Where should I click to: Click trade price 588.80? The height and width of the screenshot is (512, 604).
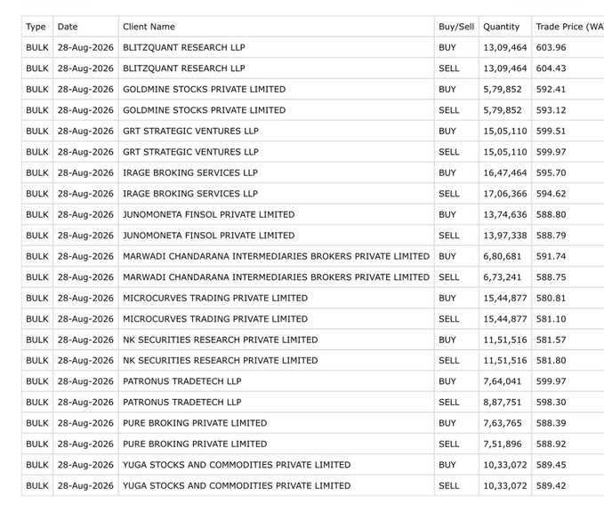click(x=552, y=214)
